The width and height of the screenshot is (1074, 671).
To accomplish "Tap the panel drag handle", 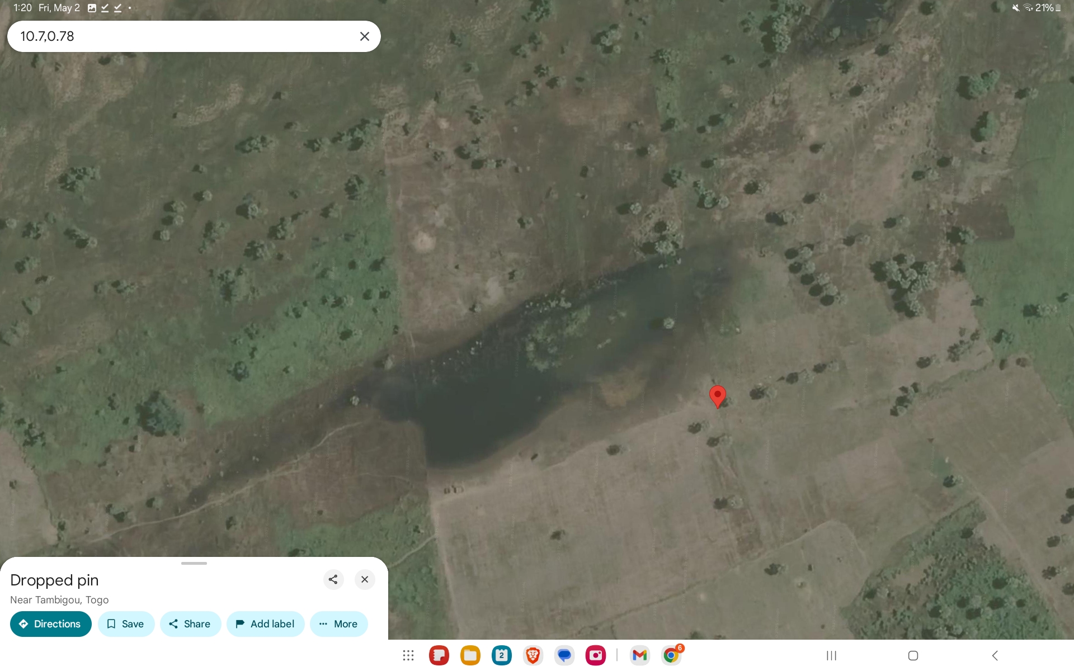I will click(x=194, y=563).
